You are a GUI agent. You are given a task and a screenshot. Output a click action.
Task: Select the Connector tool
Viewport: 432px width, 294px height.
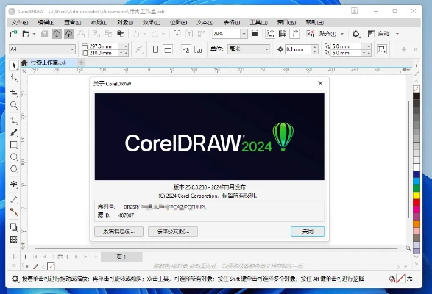coord(14,212)
